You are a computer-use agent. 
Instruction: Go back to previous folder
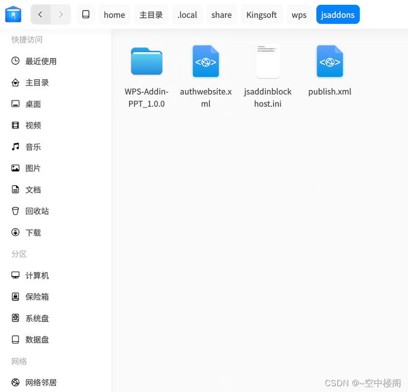tap(41, 15)
